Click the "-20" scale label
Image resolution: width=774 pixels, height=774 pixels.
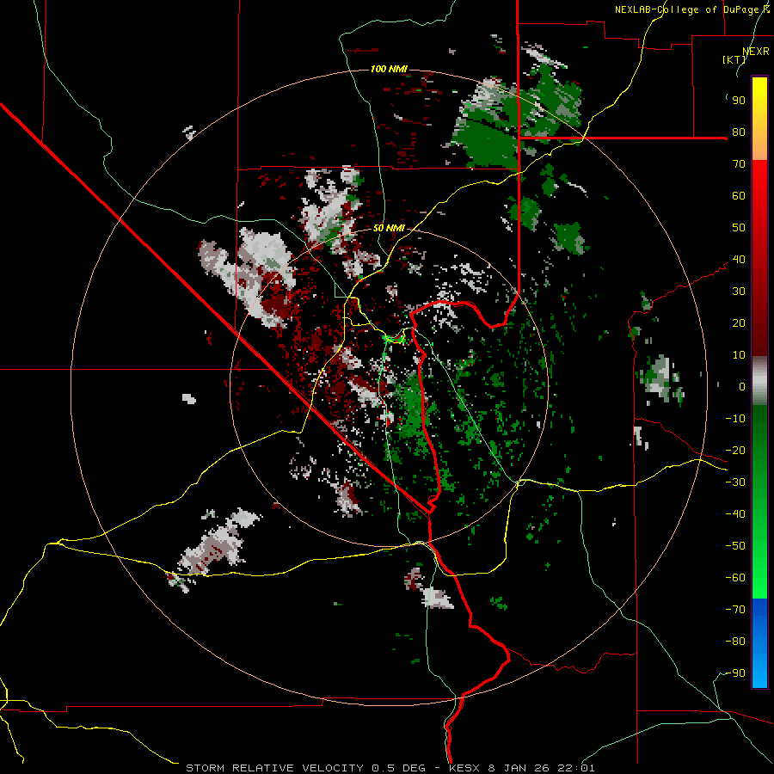click(735, 451)
